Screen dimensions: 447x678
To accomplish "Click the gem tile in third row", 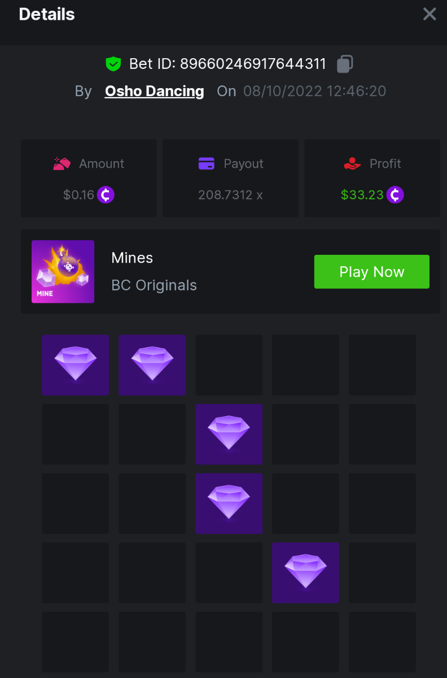I will click(229, 503).
